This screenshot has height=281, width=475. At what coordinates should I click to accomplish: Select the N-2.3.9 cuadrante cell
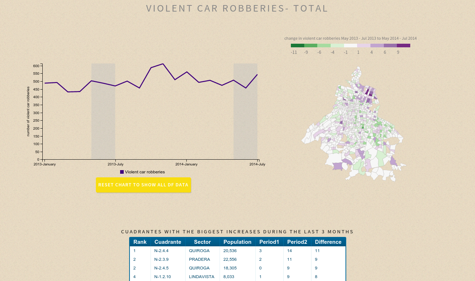tap(161, 259)
